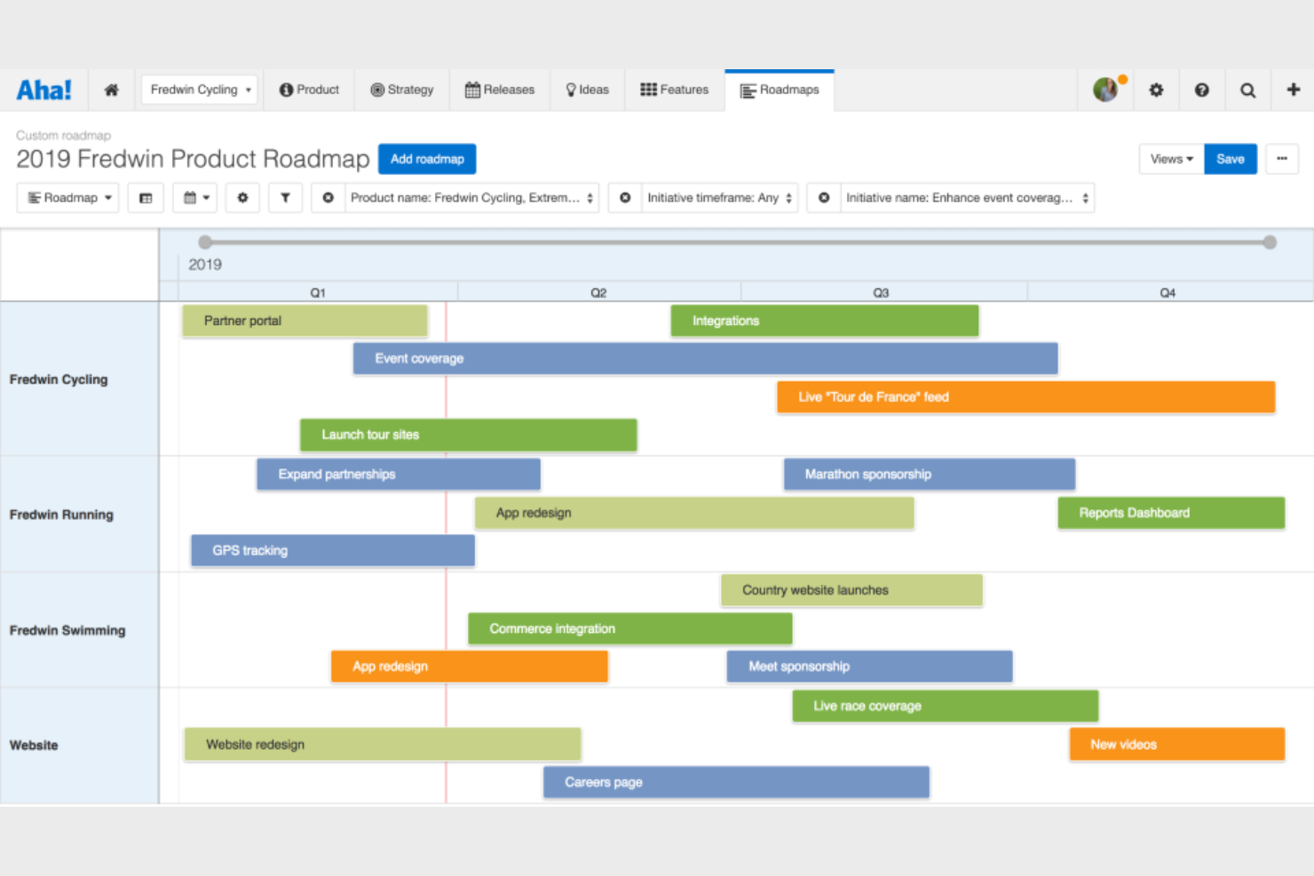Click the 2019 year label in timeline
This screenshot has height=876, width=1314.
click(205, 264)
